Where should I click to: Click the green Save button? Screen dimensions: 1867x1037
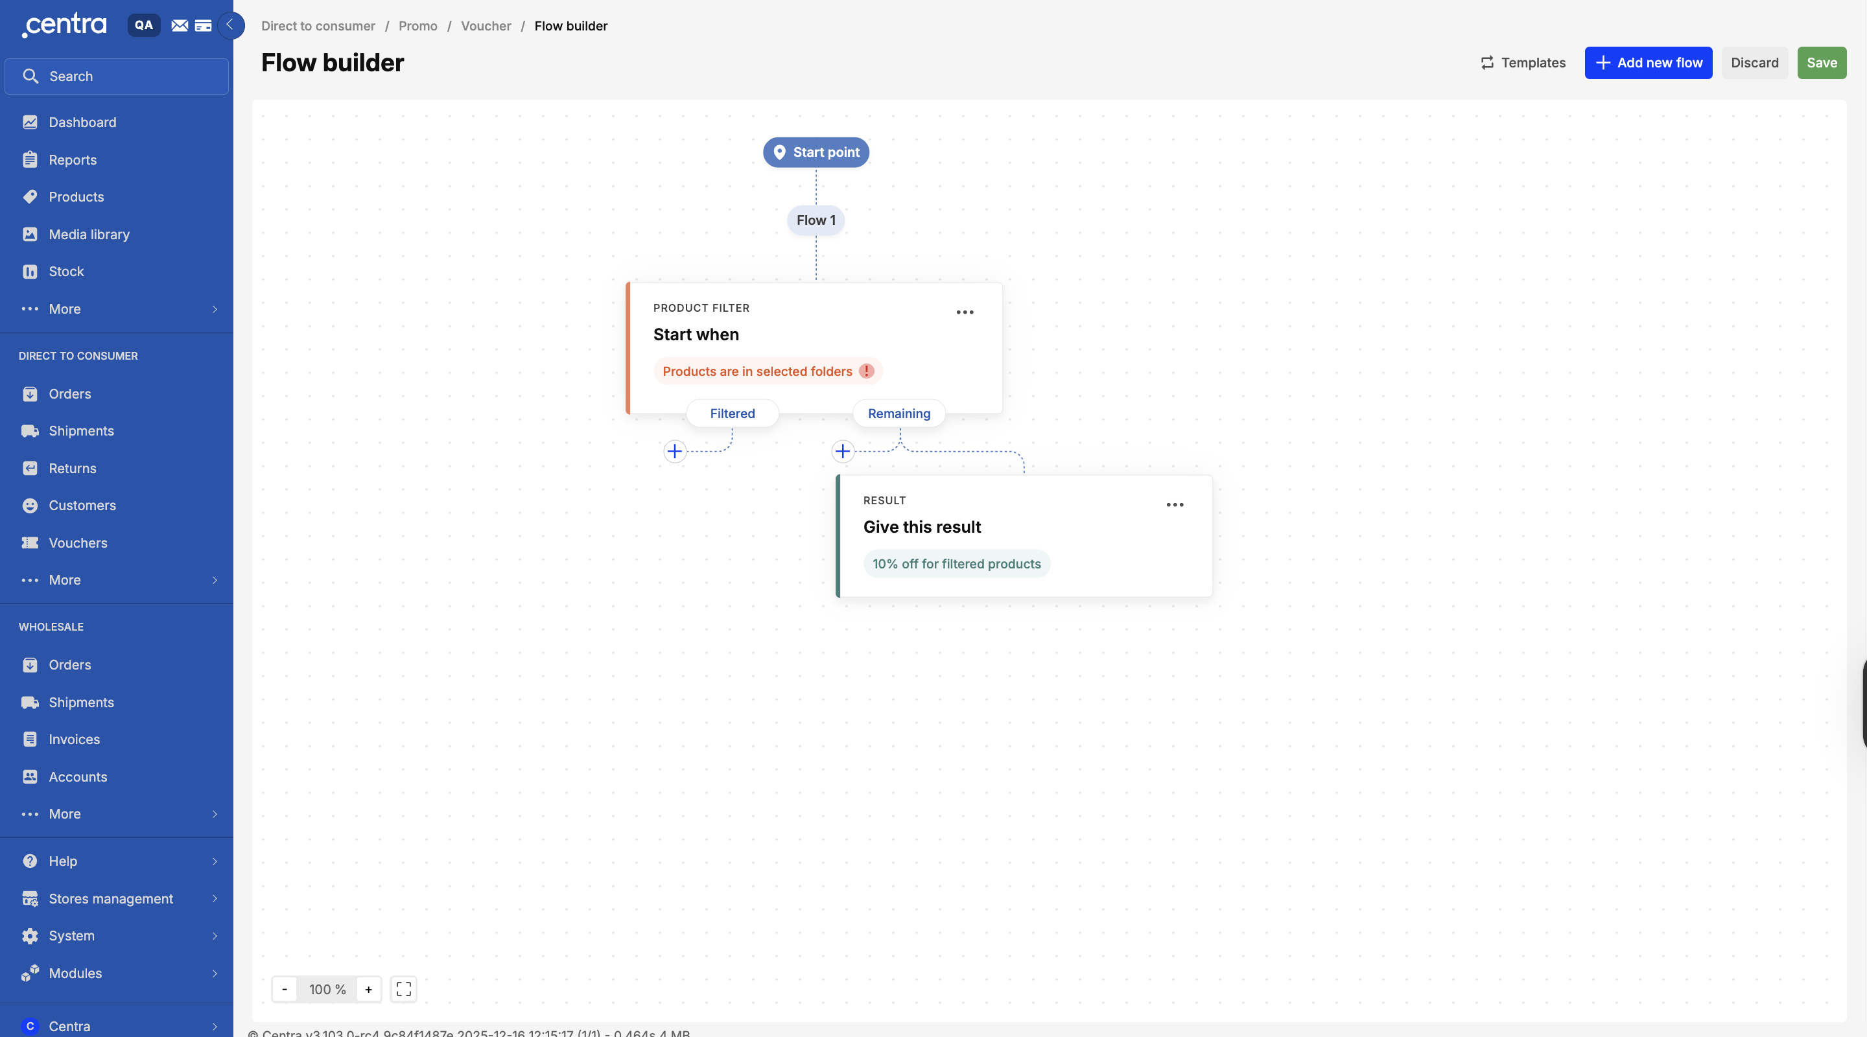click(x=1822, y=62)
